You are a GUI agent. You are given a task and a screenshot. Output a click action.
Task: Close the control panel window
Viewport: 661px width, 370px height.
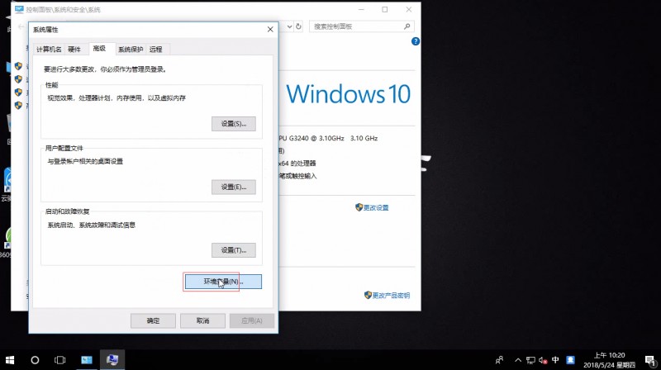pos(408,9)
